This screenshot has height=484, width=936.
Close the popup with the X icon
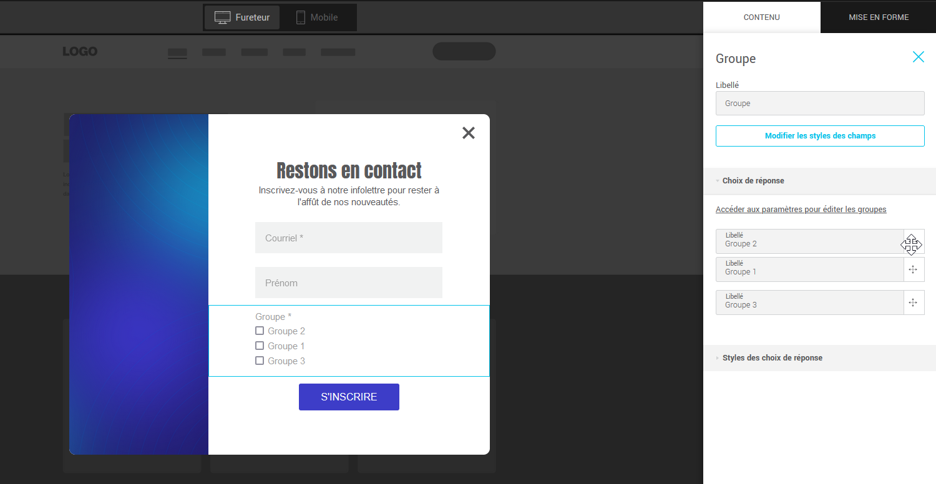[x=469, y=133]
